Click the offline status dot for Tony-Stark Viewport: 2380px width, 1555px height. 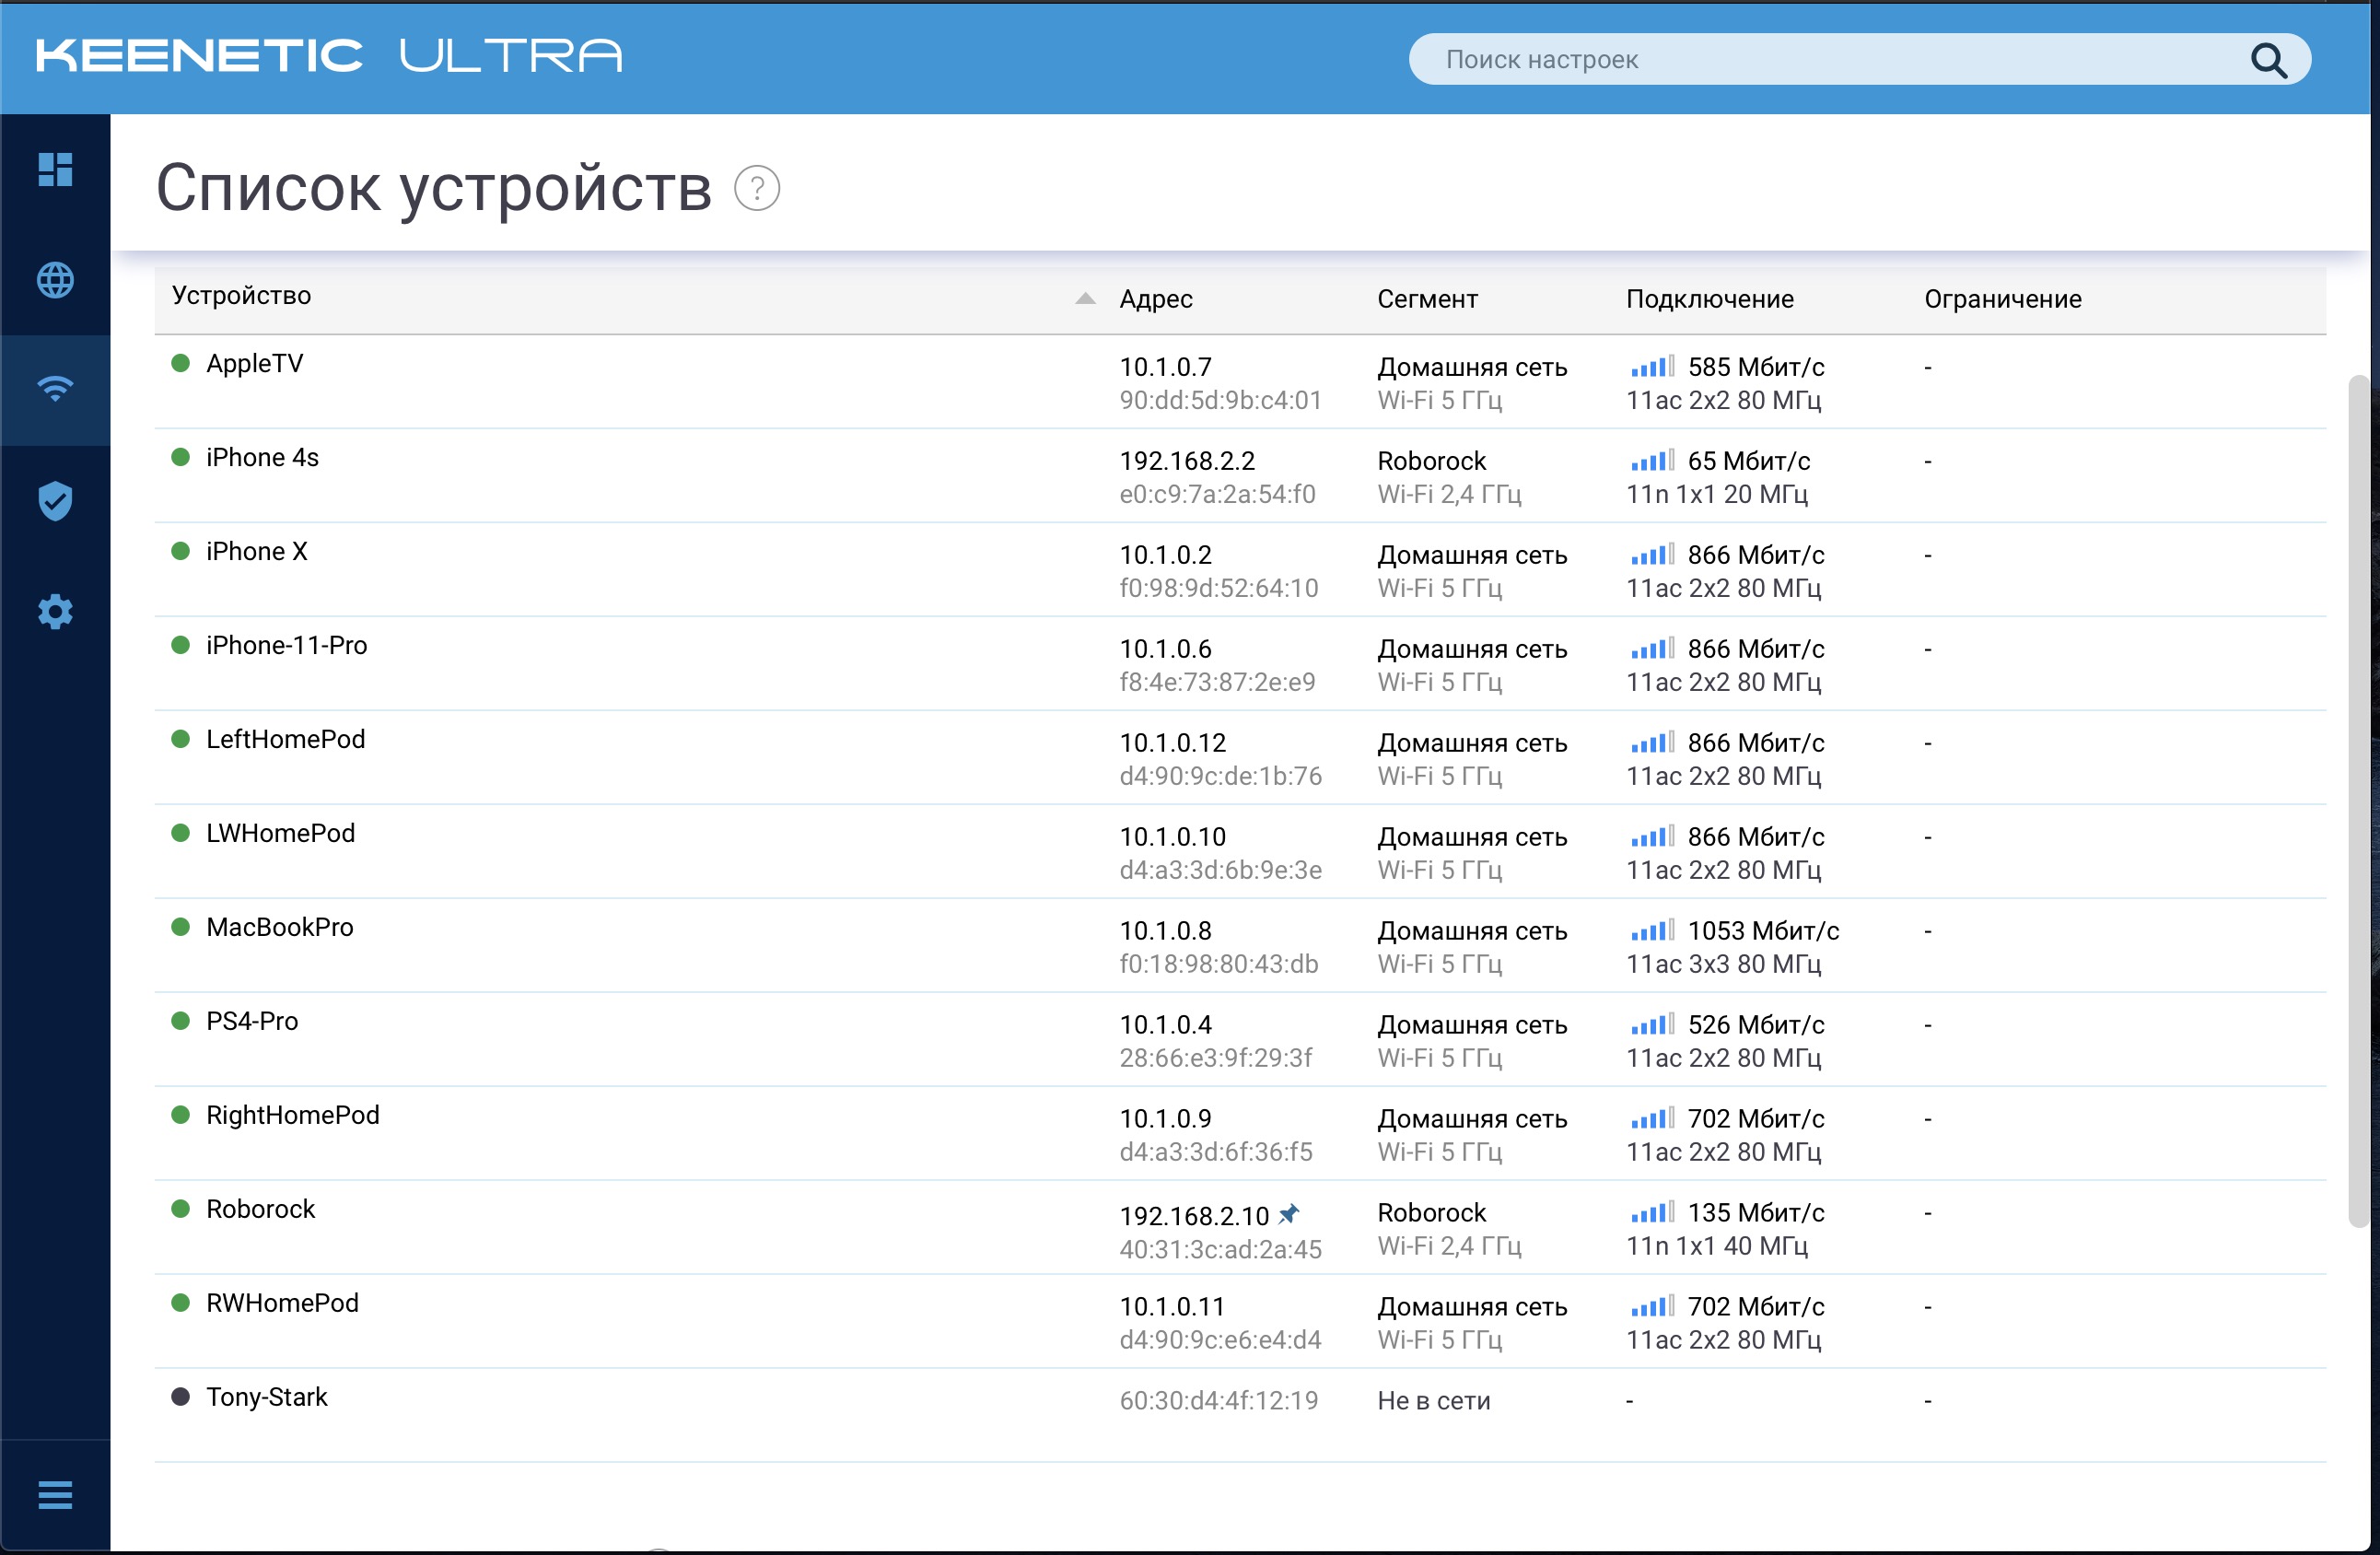(x=181, y=1397)
